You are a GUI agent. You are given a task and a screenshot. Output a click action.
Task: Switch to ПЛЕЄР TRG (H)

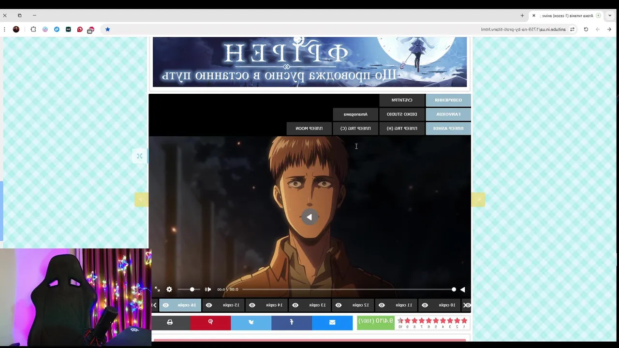point(402,128)
